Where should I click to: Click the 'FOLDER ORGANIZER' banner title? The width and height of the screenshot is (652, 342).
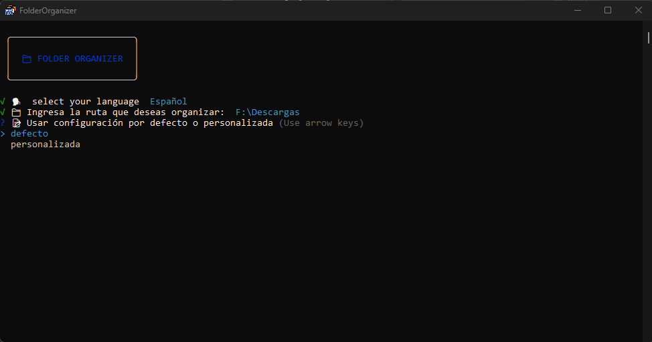tap(80, 59)
